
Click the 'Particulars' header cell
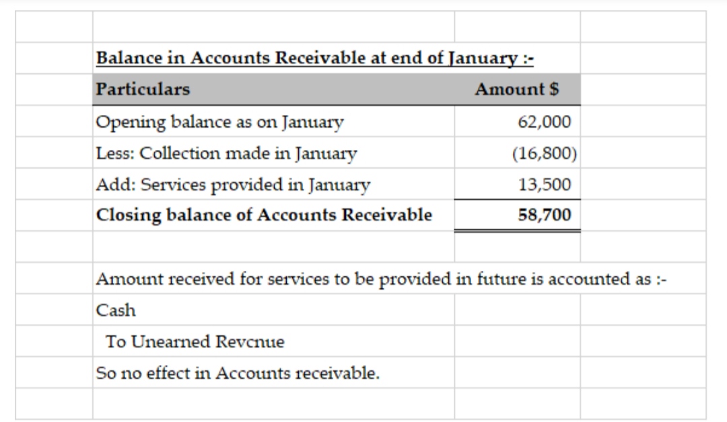(x=143, y=89)
